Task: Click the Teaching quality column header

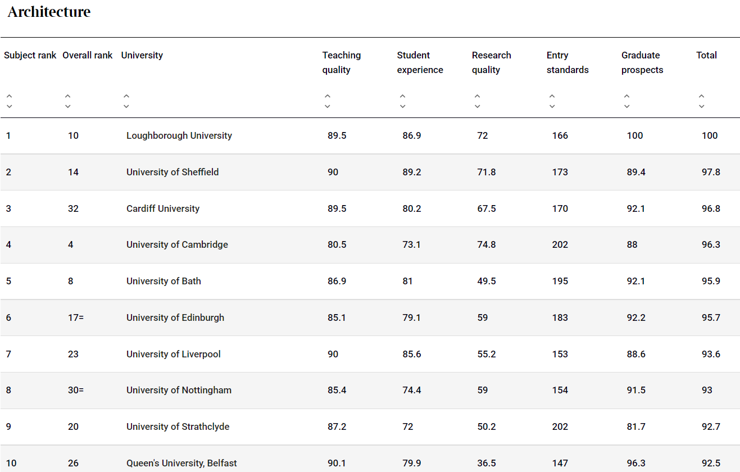Action: click(342, 62)
